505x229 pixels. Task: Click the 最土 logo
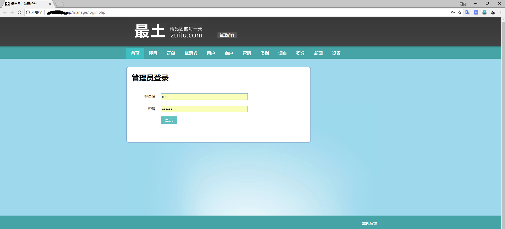(150, 31)
